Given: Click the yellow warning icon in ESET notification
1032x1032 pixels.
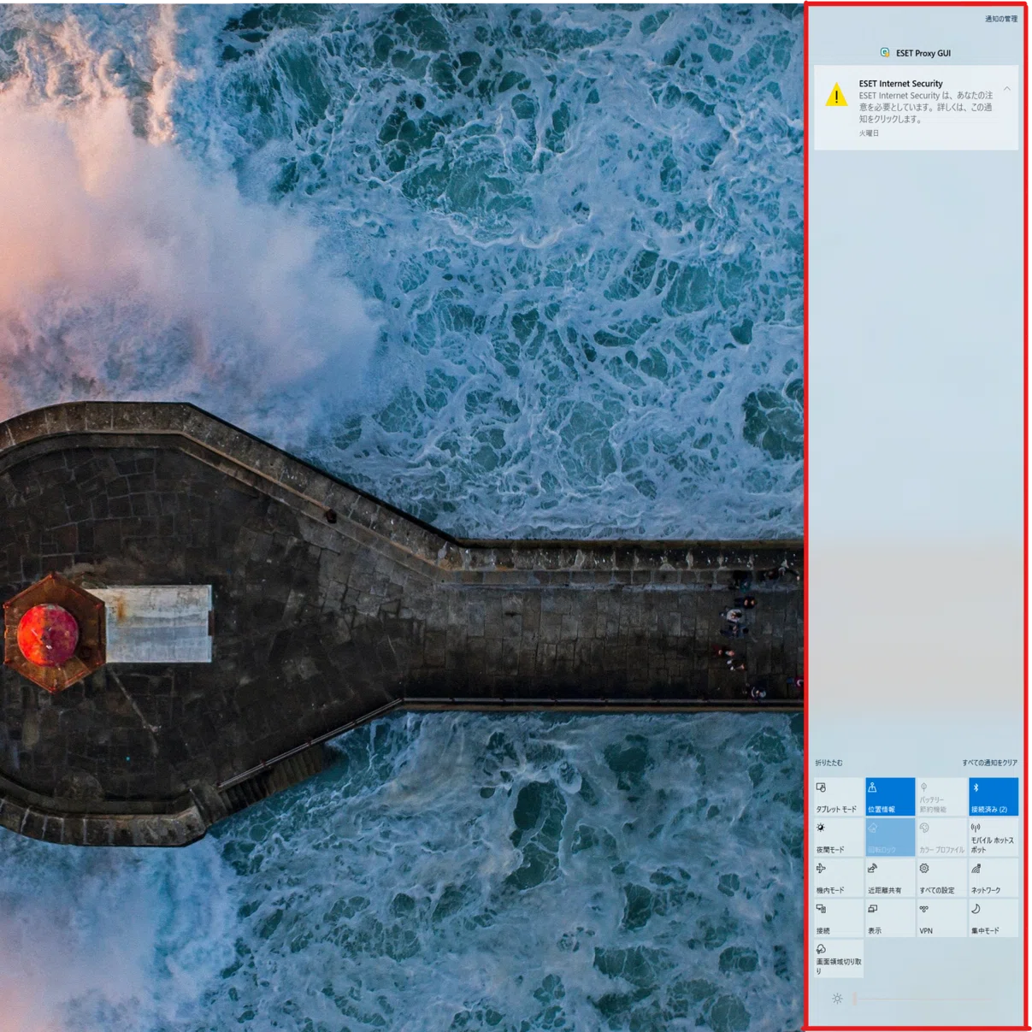Looking at the screenshot, I should point(836,96).
